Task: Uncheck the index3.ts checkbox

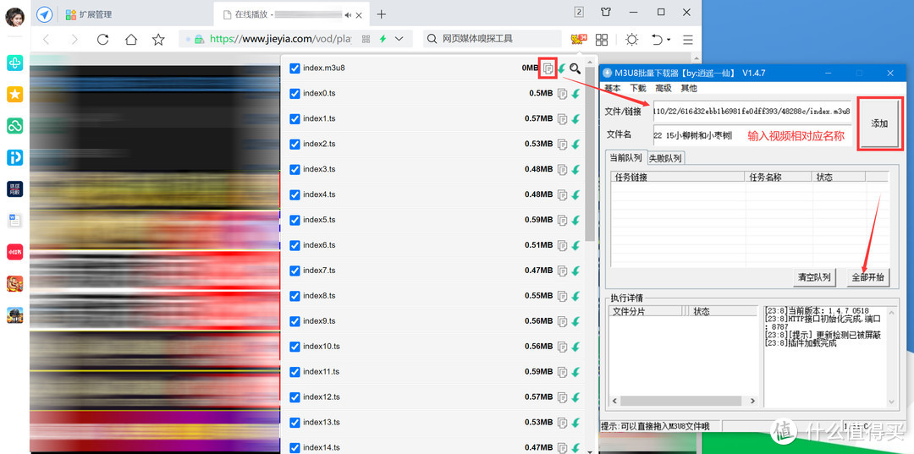Action: pos(295,169)
